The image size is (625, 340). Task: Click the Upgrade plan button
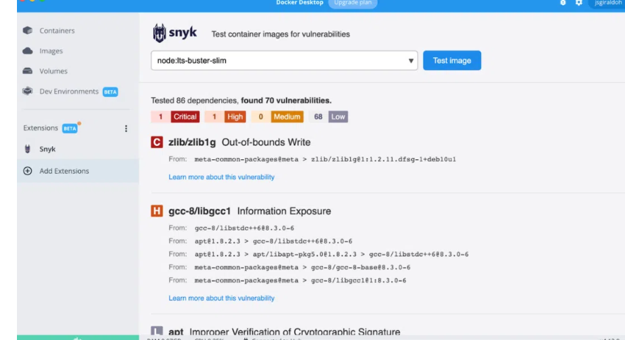pyautogui.click(x=352, y=4)
